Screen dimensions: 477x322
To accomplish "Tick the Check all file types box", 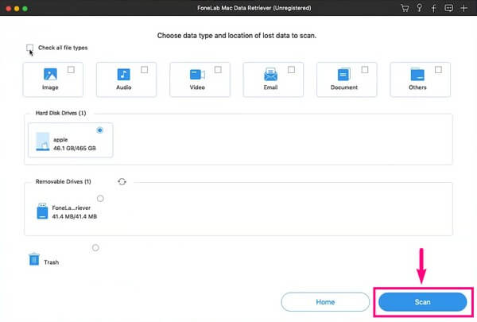I will 30,48.
